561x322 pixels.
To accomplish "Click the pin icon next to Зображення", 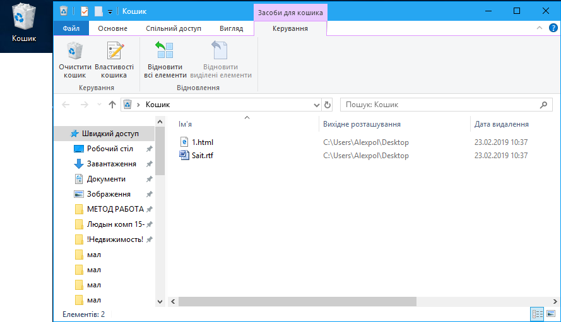I will point(150,194).
